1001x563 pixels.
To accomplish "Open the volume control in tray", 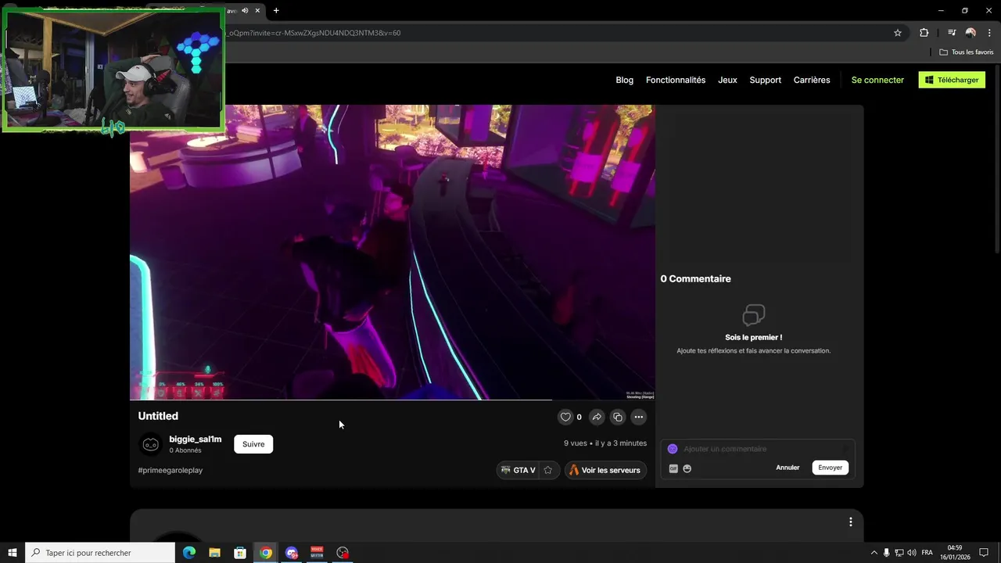I will coord(912,553).
